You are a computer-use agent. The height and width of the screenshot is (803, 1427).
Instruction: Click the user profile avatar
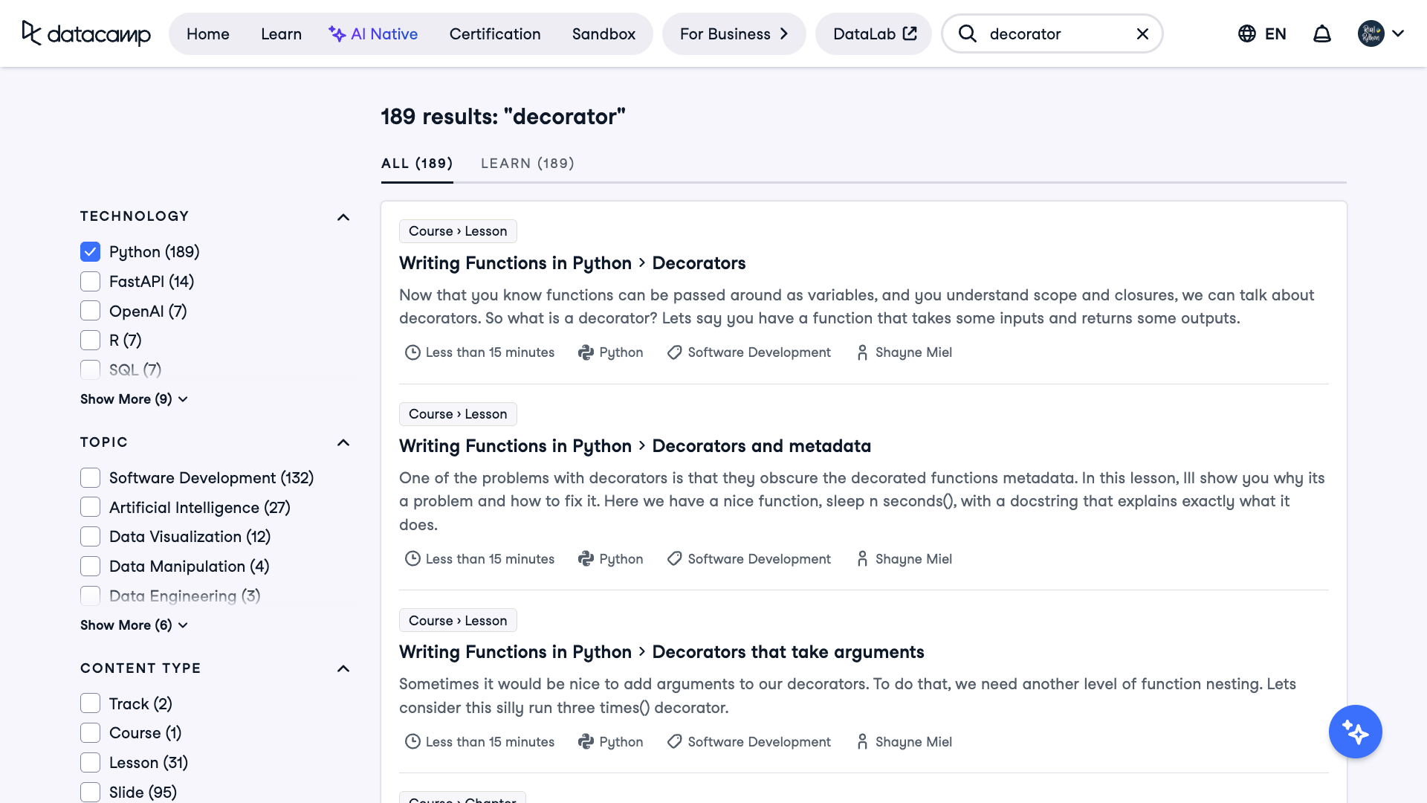pos(1371,33)
